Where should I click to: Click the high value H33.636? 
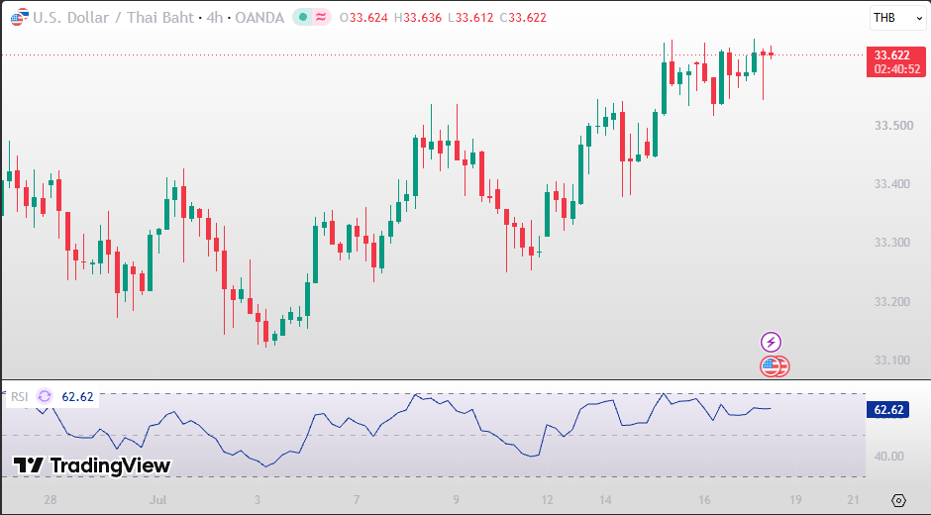coord(417,17)
